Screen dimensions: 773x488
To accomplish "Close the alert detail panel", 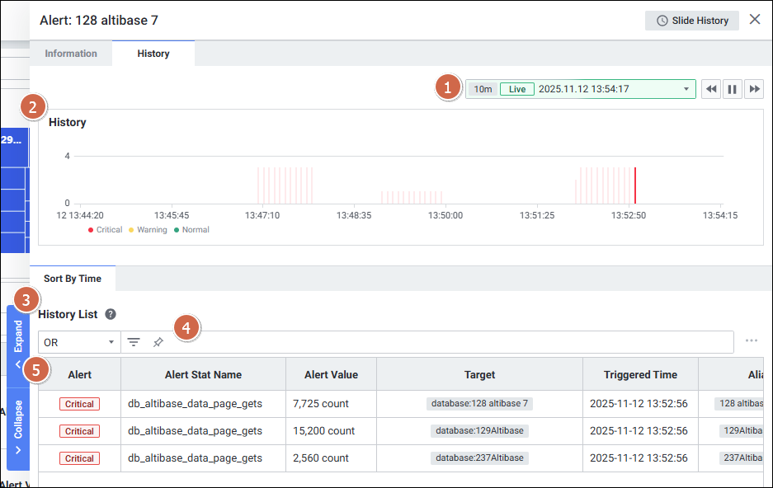I will (754, 20).
